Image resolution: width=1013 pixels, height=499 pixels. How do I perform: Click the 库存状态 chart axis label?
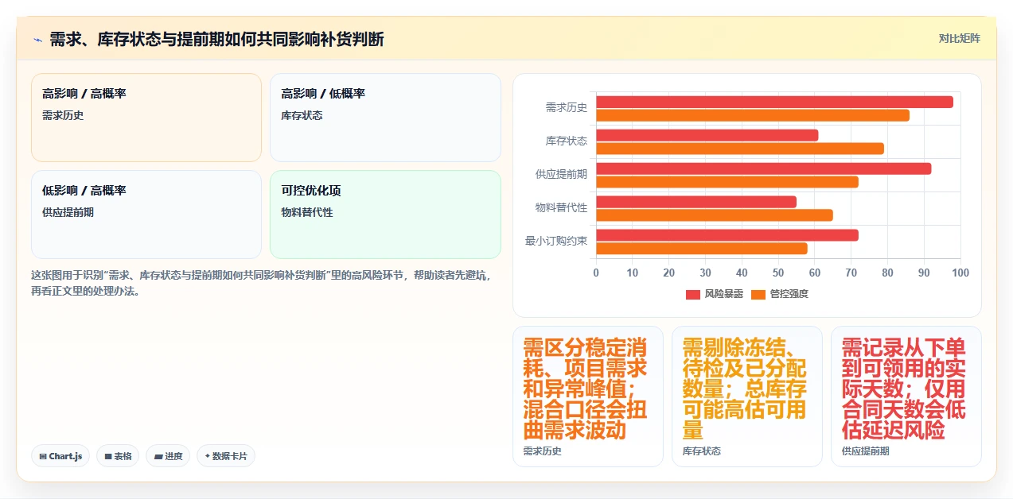tap(567, 141)
